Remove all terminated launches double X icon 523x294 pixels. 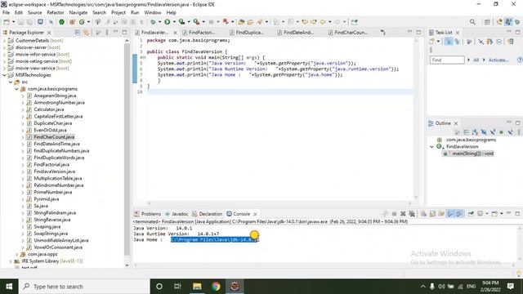pos(412,214)
